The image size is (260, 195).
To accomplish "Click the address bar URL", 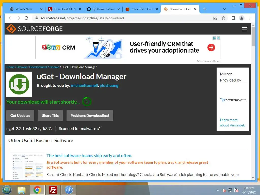I will click(82, 18).
